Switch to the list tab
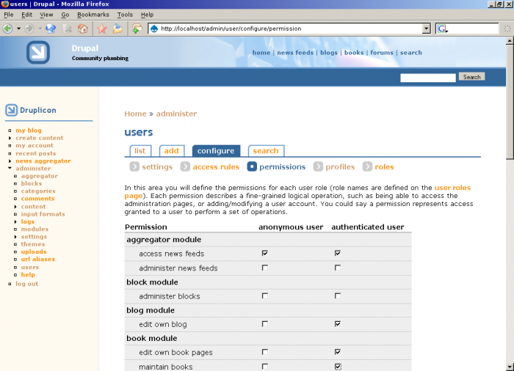514x371 pixels. tap(140, 151)
